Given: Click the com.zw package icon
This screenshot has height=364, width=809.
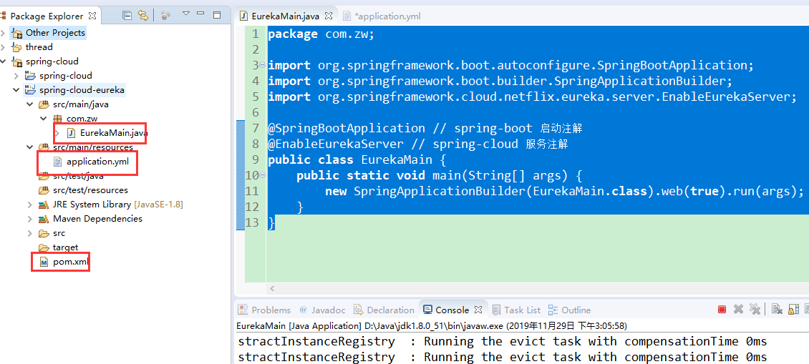Looking at the screenshot, I should point(58,119).
